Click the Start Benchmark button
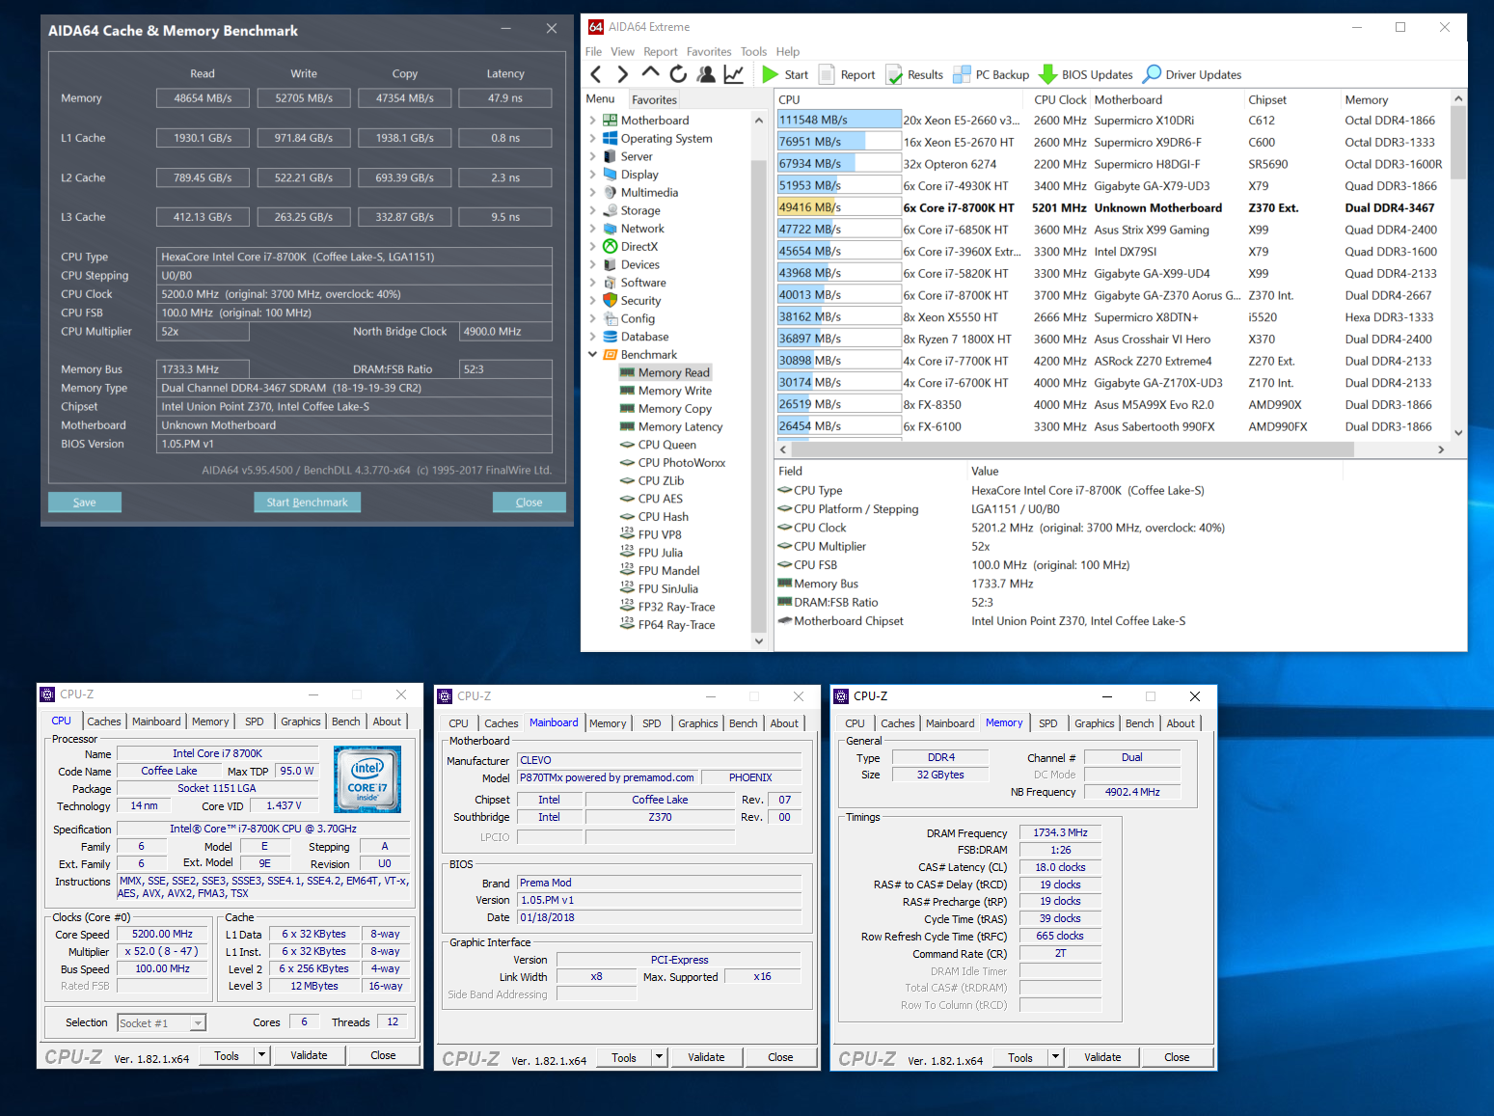The width and height of the screenshot is (1494, 1116). tap(307, 503)
